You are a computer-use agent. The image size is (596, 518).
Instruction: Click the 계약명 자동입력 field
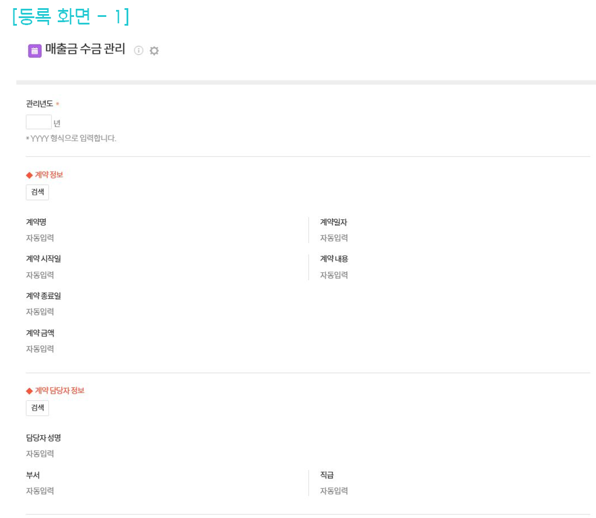point(40,238)
